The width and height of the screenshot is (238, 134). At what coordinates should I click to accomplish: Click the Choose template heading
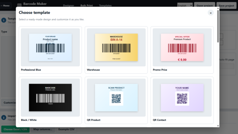coord(34,13)
